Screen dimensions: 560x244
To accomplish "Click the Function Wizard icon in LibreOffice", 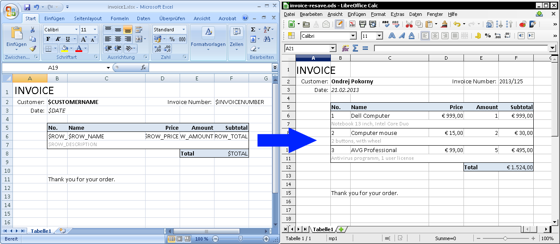I will pyautogui.click(x=345, y=49).
